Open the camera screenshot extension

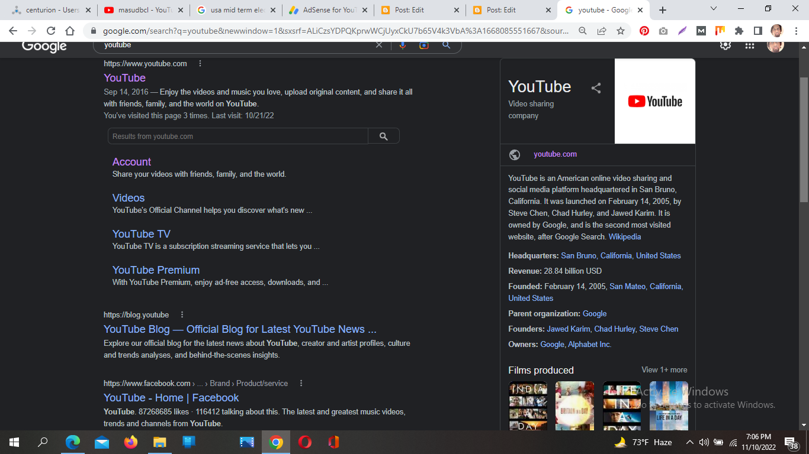(663, 31)
